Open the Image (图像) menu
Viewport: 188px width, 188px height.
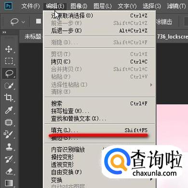[79, 6]
